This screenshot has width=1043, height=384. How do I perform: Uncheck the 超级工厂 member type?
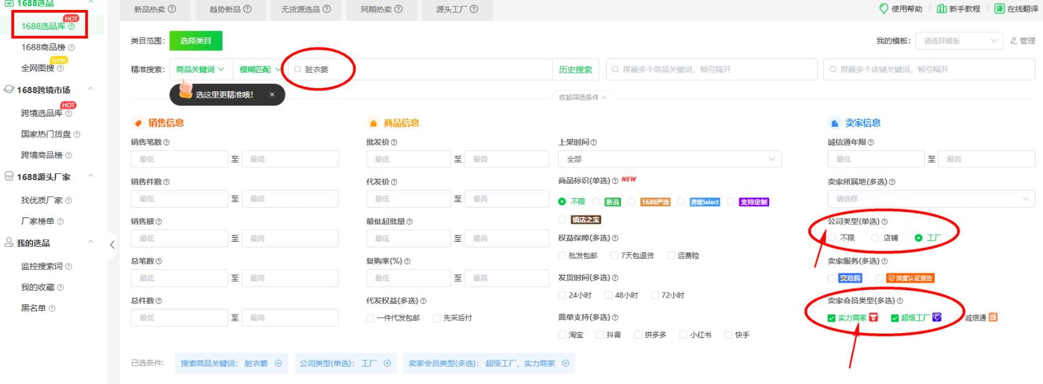tap(895, 318)
